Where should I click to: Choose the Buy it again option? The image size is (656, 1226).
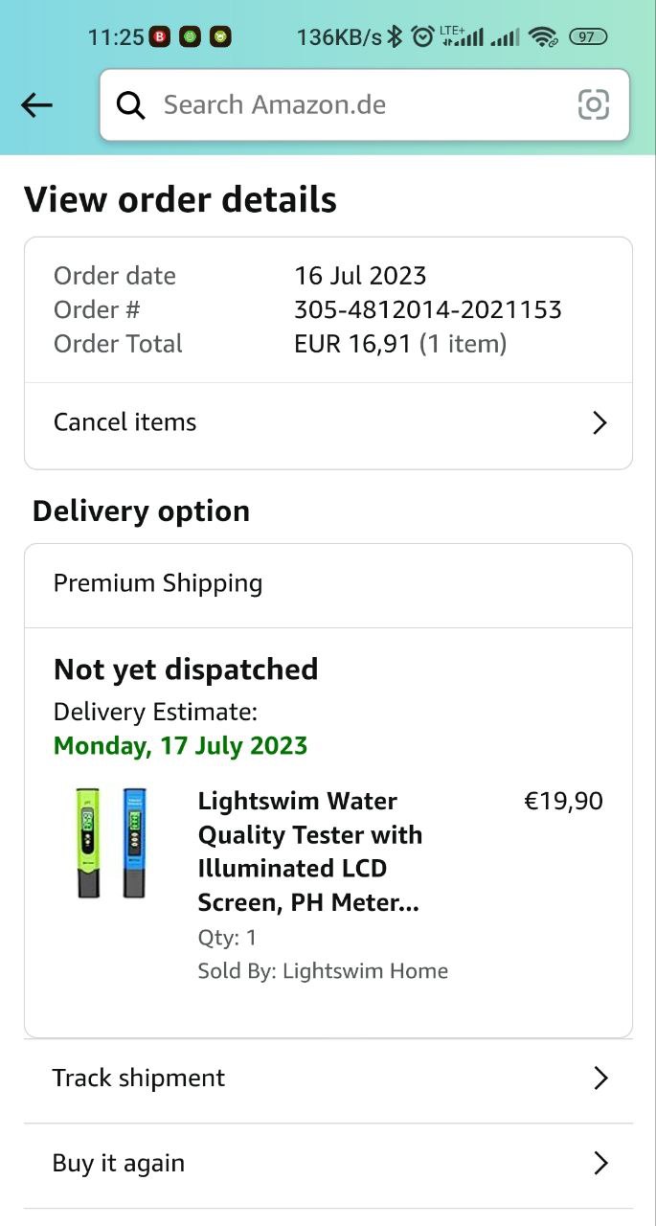pyautogui.click(x=328, y=1166)
